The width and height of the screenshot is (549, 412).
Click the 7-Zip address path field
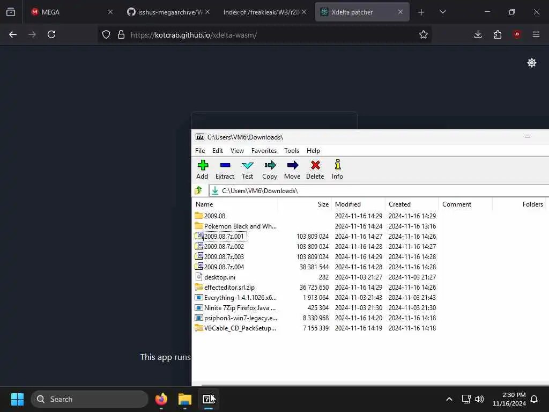[379, 190]
